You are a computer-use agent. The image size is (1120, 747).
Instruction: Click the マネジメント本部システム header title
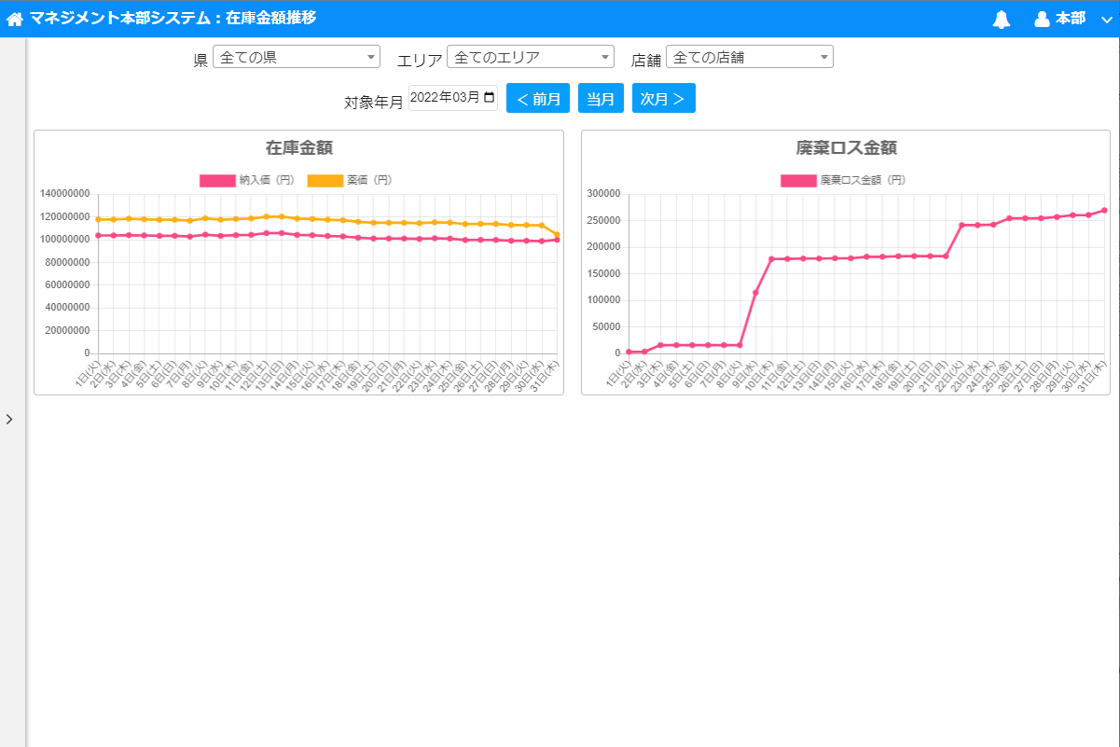point(173,19)
